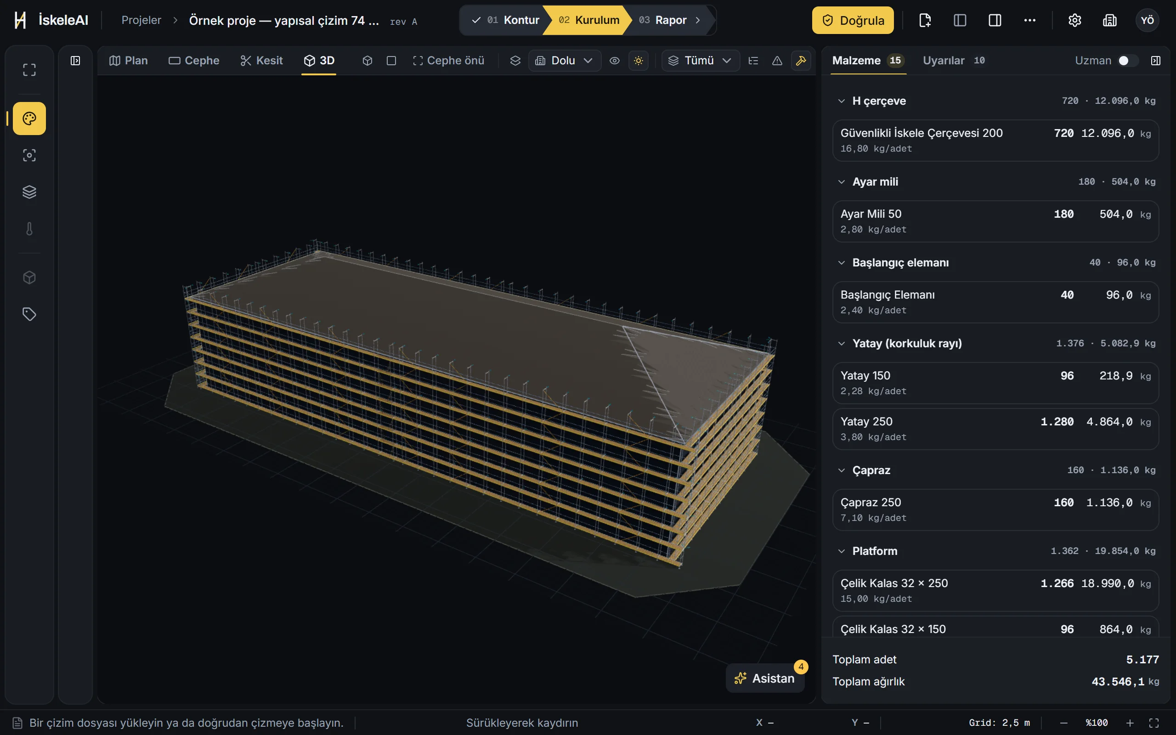Click the layers icon before Dolu dropdown
This screenshot has height=735, width=1176.
515,61
